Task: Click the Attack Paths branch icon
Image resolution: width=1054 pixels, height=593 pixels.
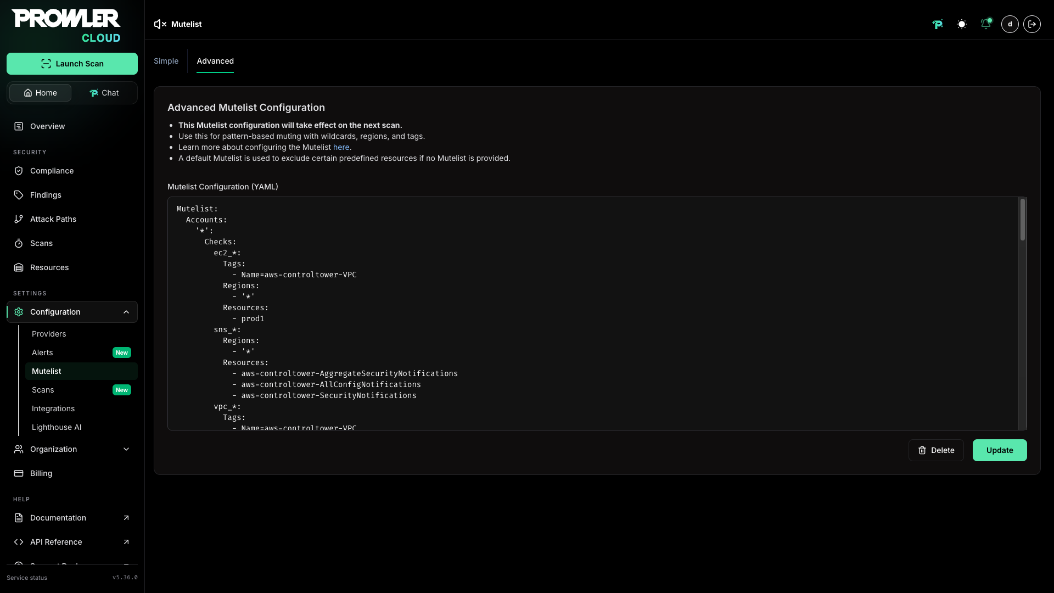Action: (x=19, y=219)
